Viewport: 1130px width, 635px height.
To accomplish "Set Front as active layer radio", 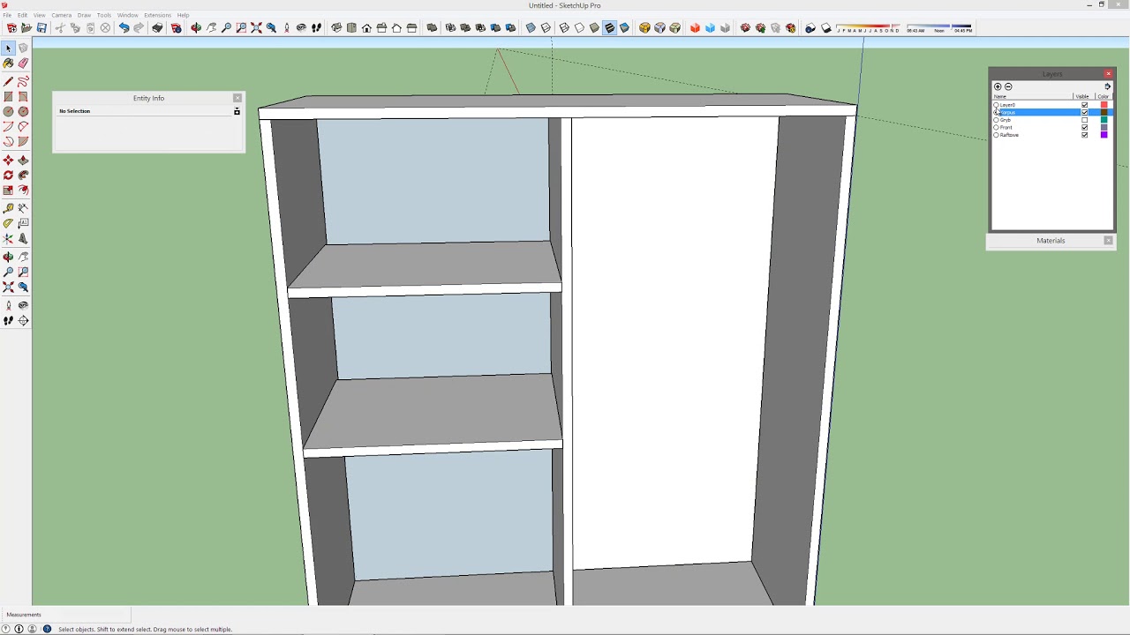I will tap(997, 127).
